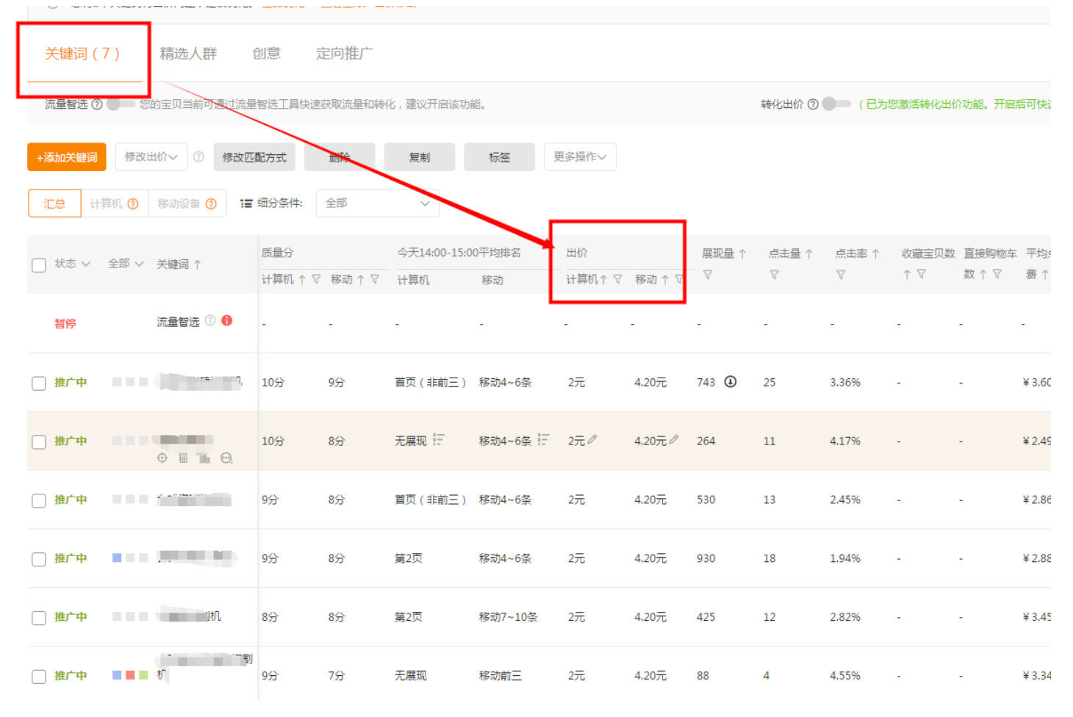Click green tag square in 88-impression row

click(143, 675)
